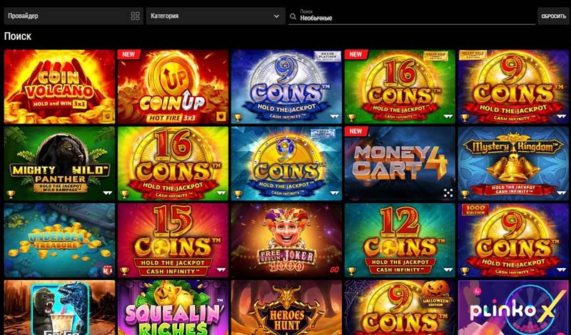Open the Провайдер dropdown
571x335 pixels.
74,16
